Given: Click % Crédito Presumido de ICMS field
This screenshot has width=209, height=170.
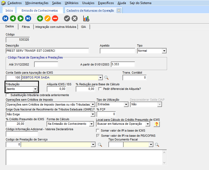Looking at the screenshot, I should pyautogui.click(x=15, y=124).
